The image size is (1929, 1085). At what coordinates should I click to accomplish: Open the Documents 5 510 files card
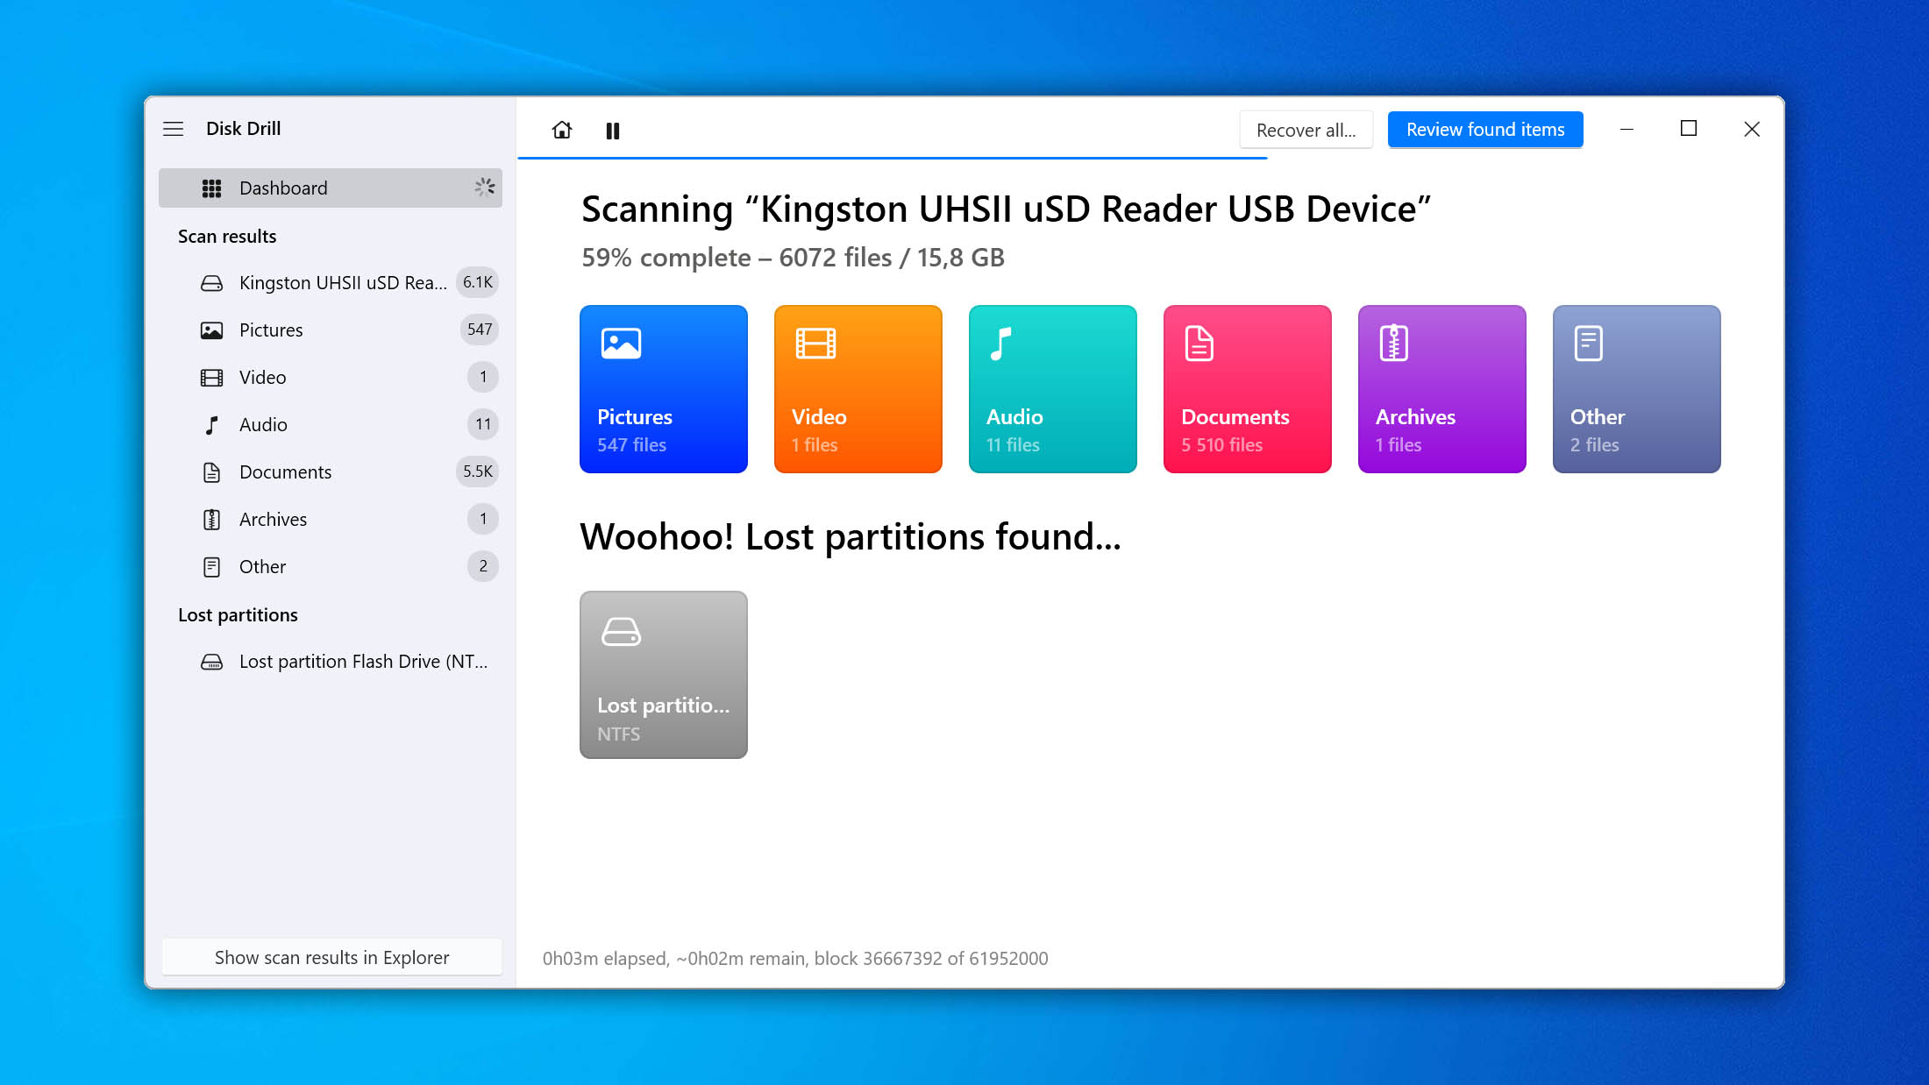(x=1248, y=389)
